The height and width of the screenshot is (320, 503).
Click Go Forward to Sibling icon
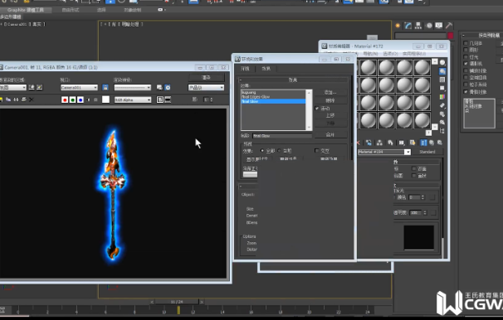pyautogui.click(x=440, y=143)
